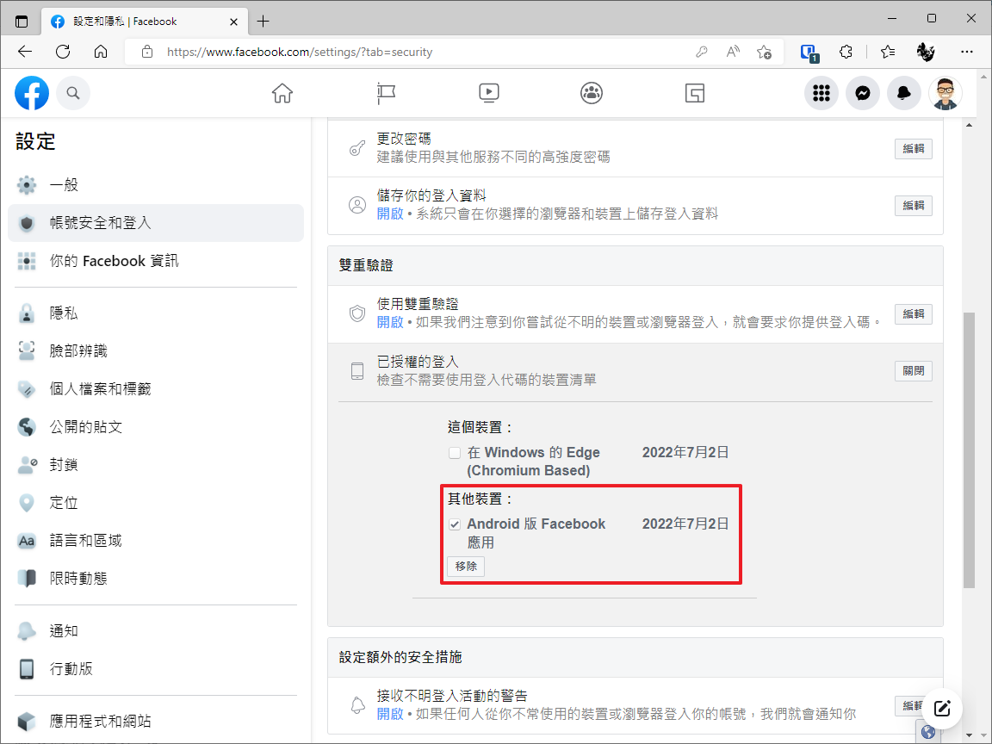Toggle the vertical tabs button
This screenshot has width=992, height=744.
22,22
